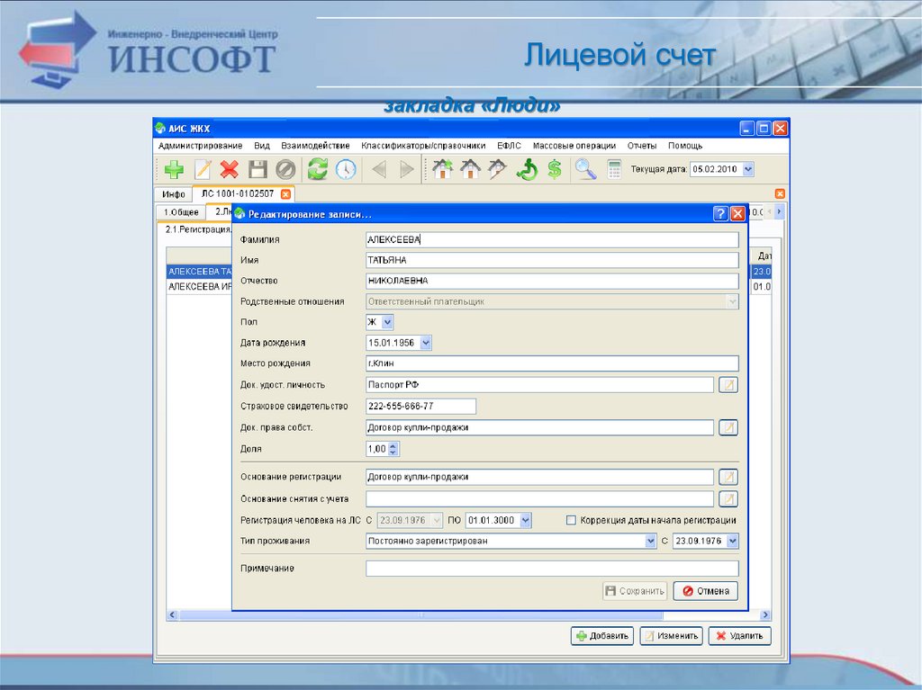The width and height of the screenshot is (922, 690).
Task: Click the green dollar sign icon
Action: click(555, 169)
